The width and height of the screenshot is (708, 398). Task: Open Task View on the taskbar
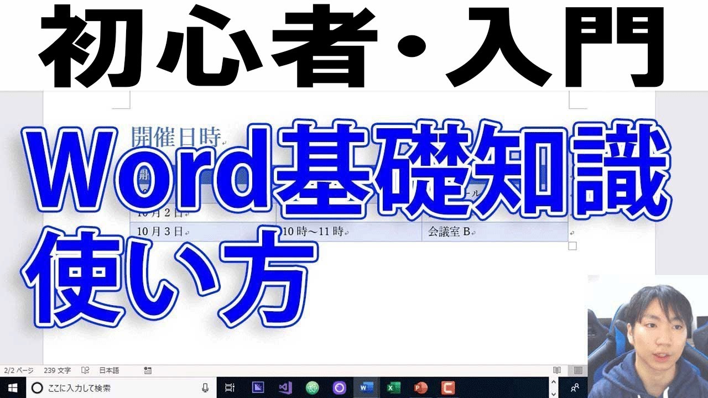tap(230, 387)
